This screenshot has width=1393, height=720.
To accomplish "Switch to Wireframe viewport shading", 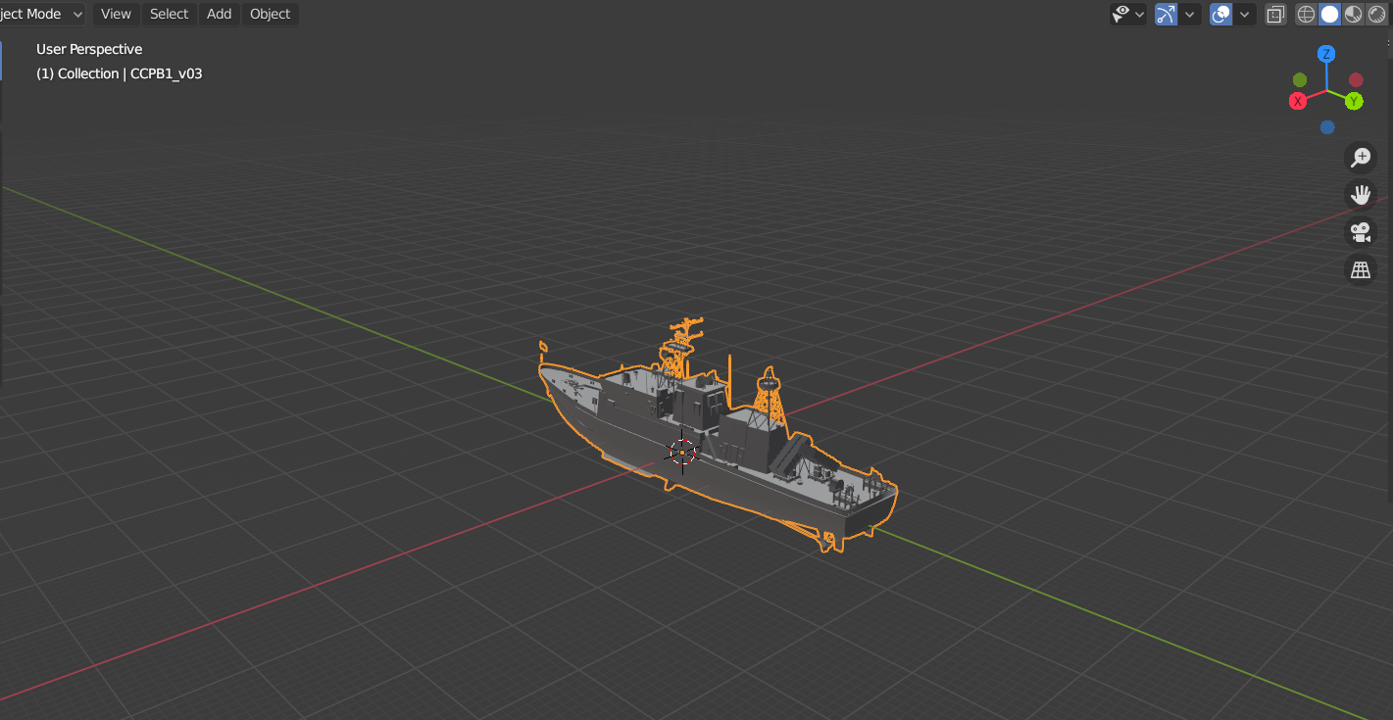I will click(1307, 14).
